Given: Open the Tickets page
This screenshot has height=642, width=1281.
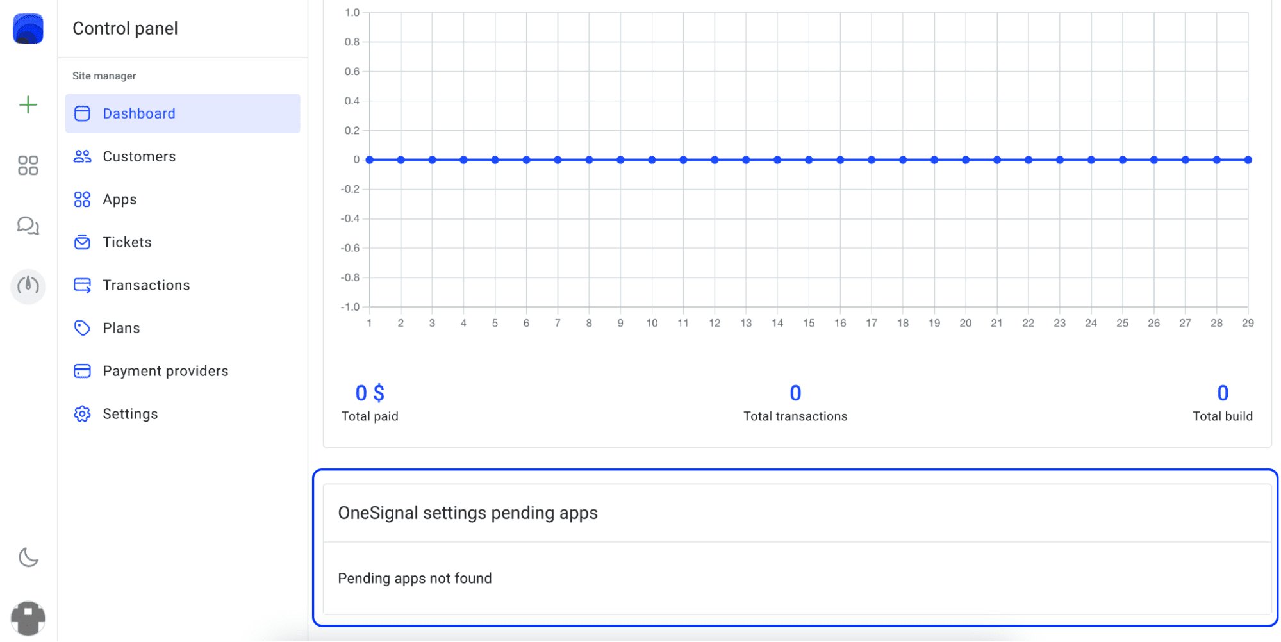Looking at the screenshot, I should point(127,242).
